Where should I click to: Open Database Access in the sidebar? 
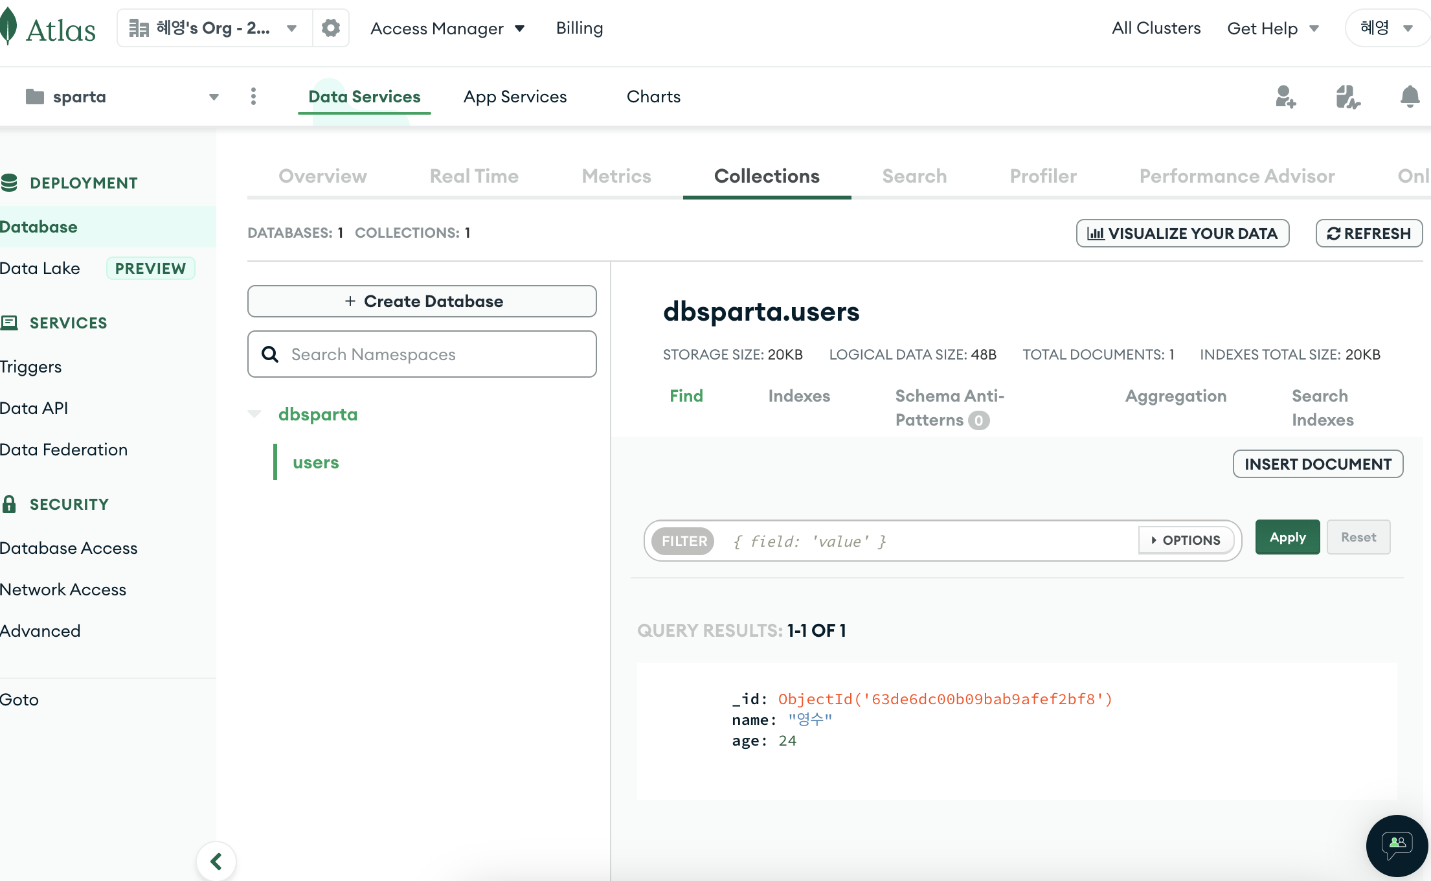tap(69, 548)
